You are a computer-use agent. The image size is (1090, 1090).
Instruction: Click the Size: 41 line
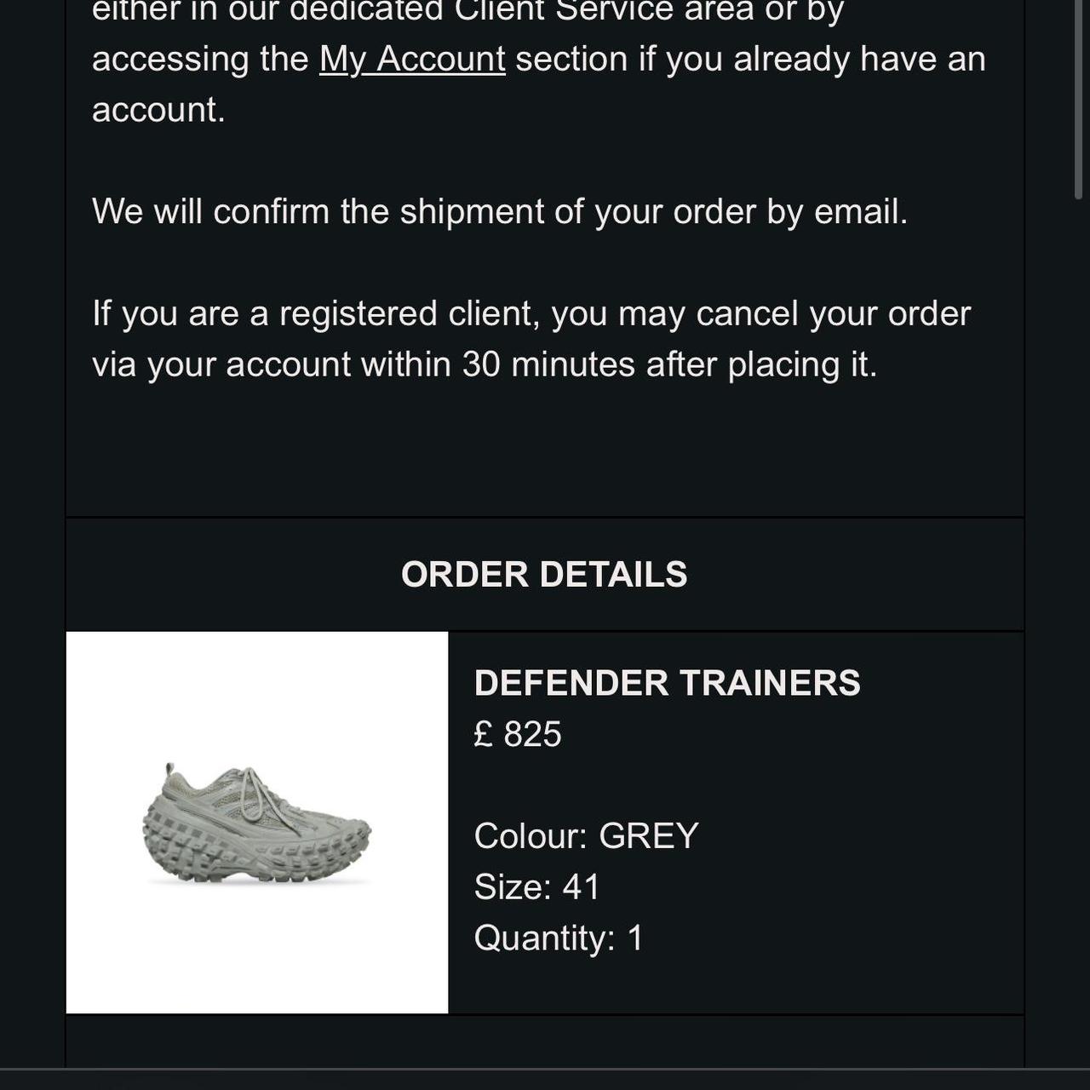536,887
